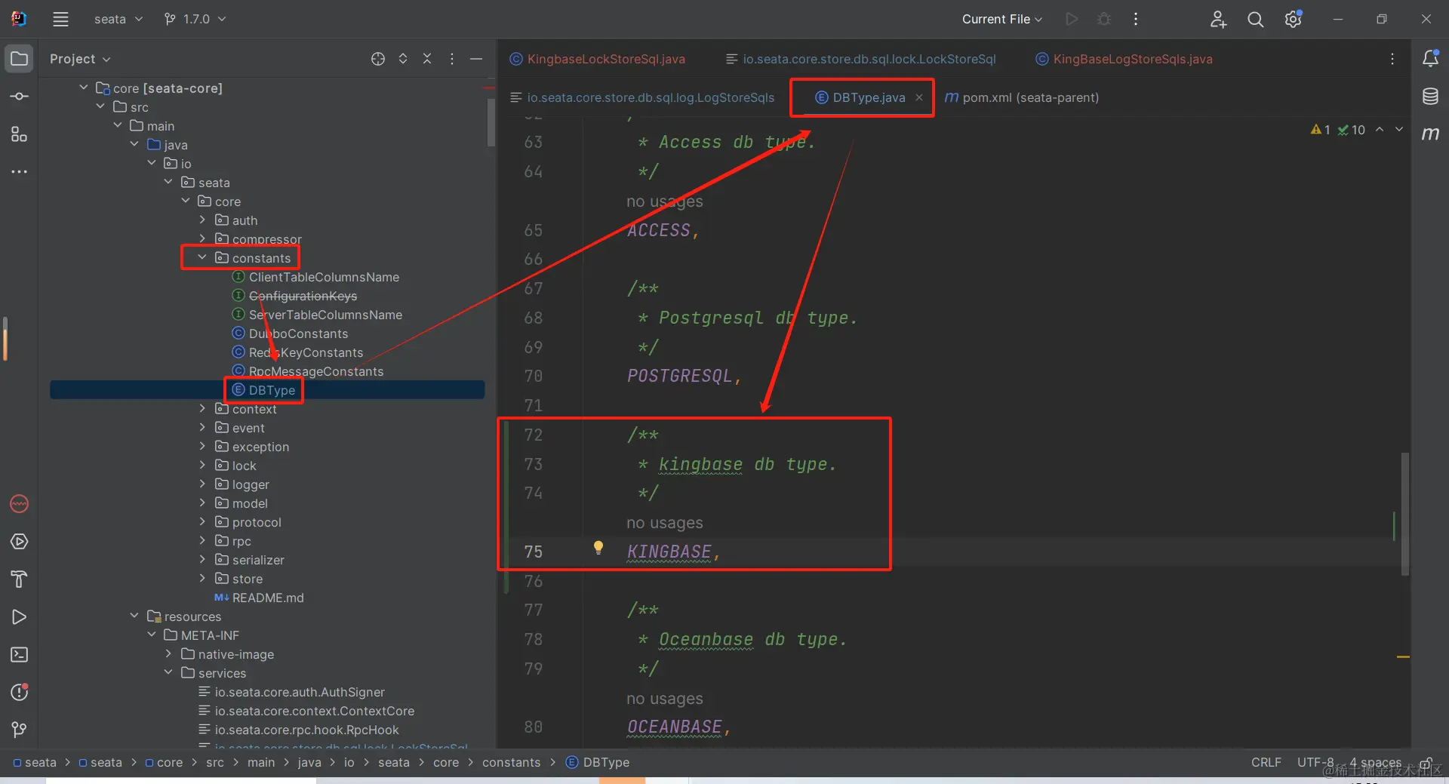1449x784 pixels.
Task: Click the 'no usages' hint above OCEANBASE
Action: click(x=665, y=699)
